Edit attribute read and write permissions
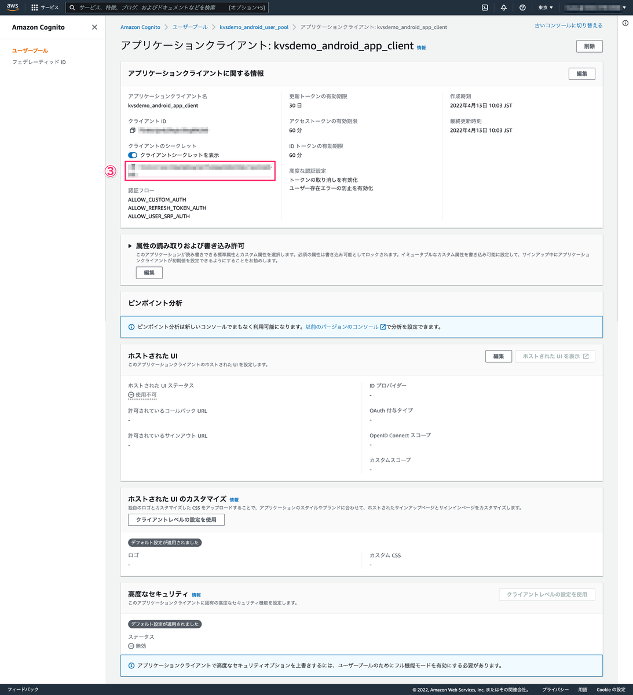 (149, 273)
